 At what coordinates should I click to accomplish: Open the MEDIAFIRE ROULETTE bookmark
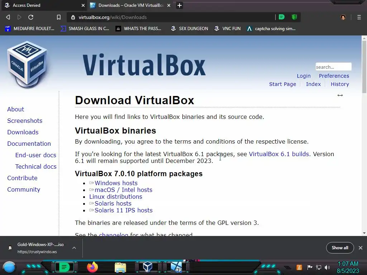[x=29, y=29]
